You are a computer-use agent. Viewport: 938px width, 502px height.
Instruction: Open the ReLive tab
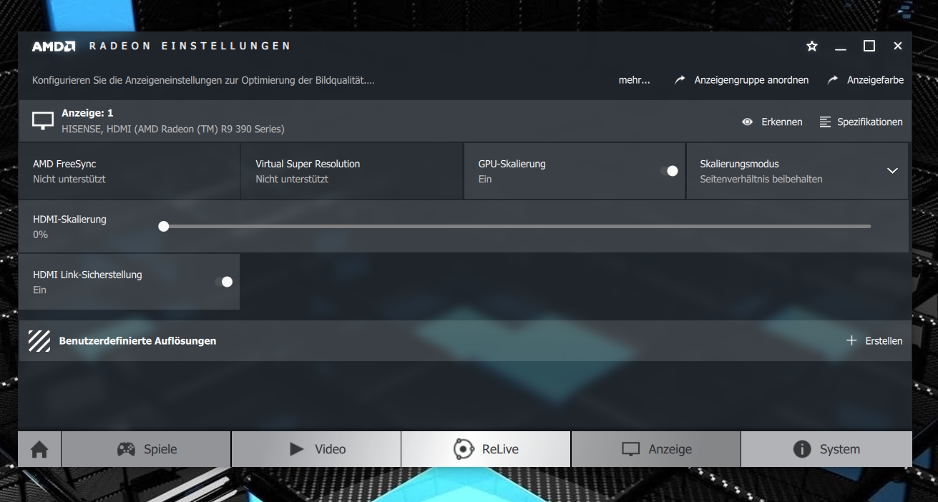(486, 449)
